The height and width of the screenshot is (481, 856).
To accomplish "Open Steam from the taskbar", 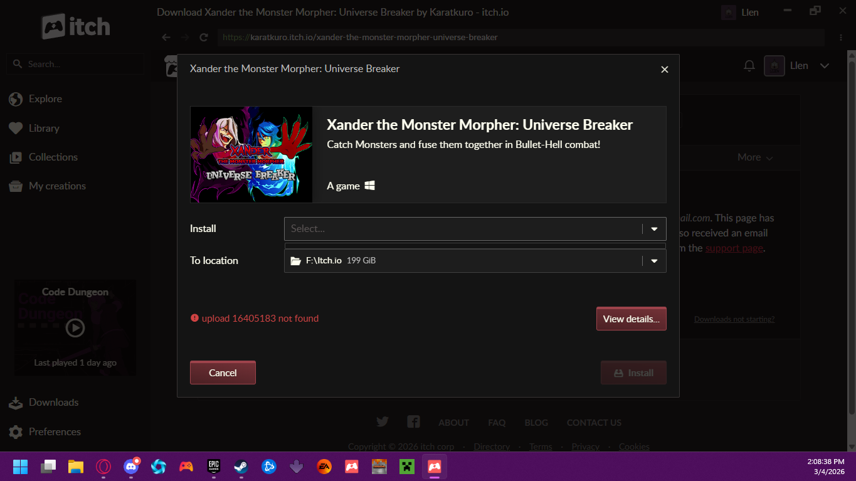I will click(x=241, y=467).
